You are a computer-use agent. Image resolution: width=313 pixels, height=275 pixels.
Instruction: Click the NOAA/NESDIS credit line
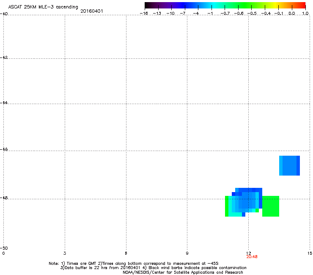(183, 272)
